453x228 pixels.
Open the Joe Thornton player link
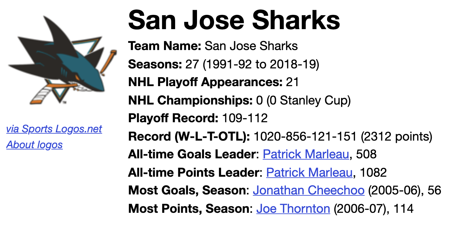[x=293, y=209]
